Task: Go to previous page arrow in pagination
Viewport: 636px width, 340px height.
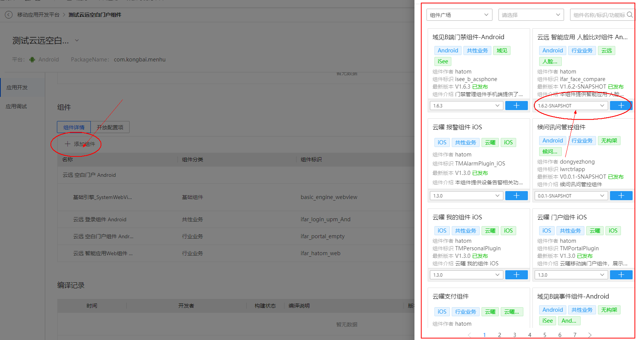Action: click(469, 335)
